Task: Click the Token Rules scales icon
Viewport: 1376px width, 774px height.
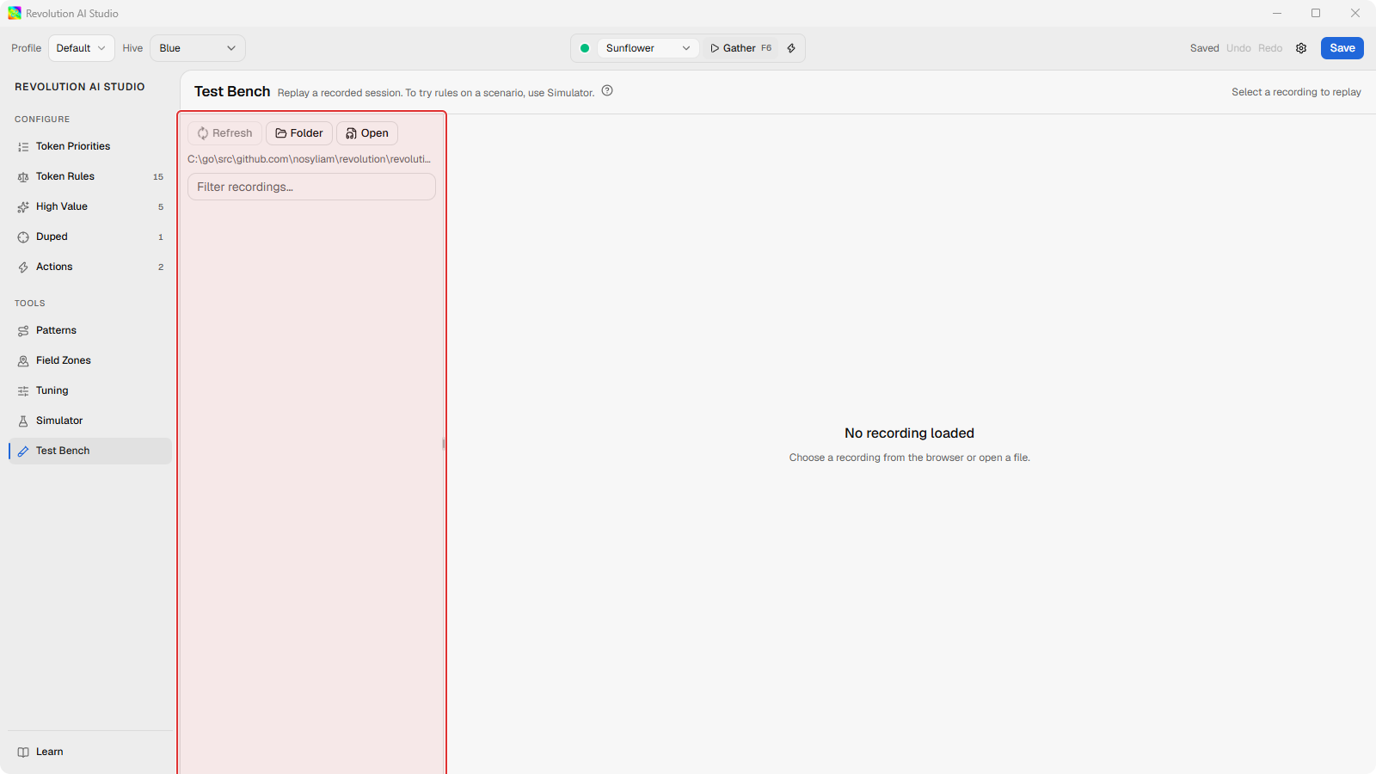Action: pyautogui.click(x=23, y=177)
